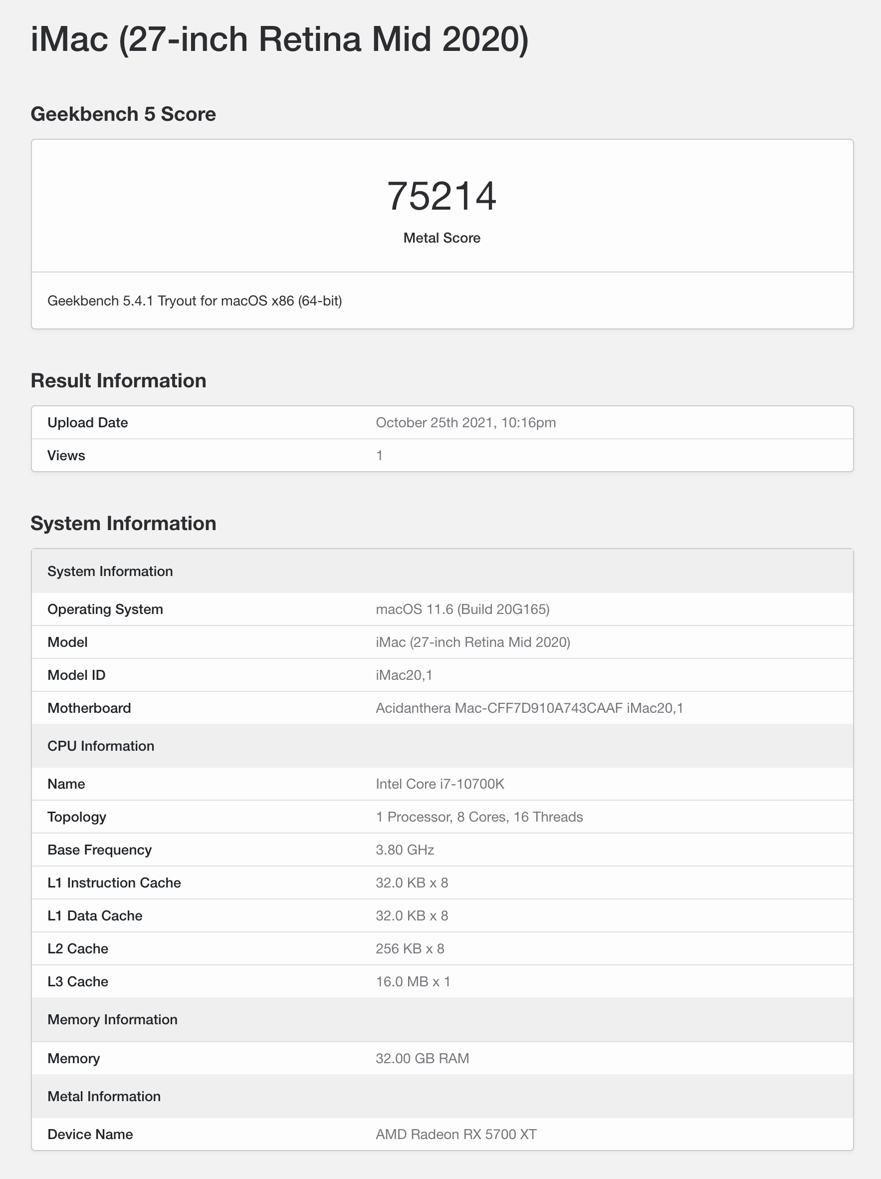Click Acidanthera Mac-CFF7D910A743CAAF motherboard value

point(529,708)
